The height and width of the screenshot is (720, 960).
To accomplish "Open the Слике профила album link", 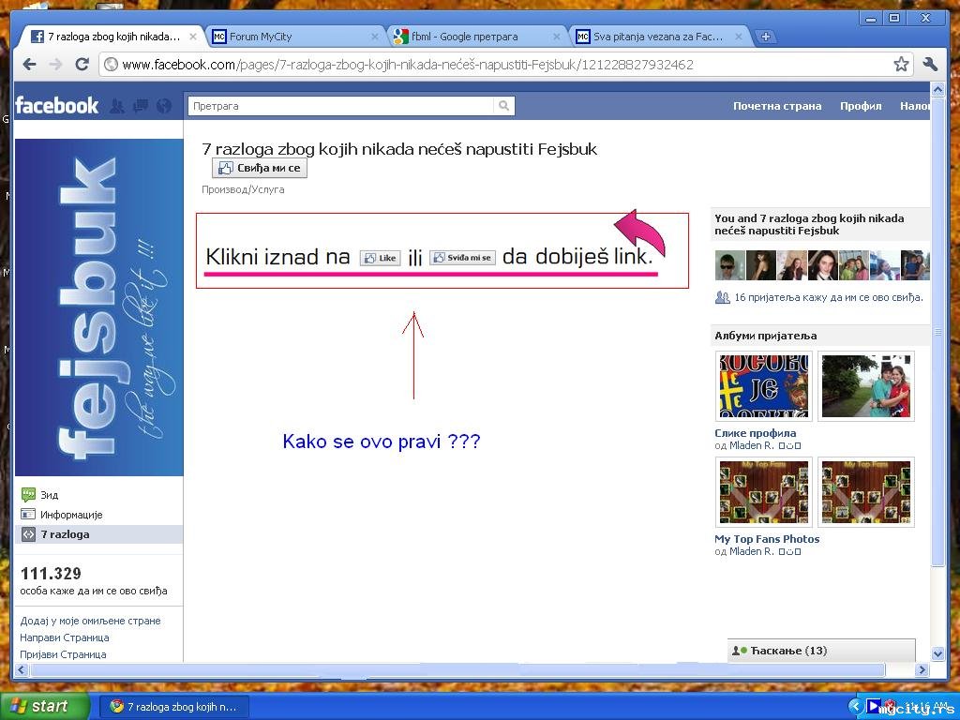I will coord(755,433).
